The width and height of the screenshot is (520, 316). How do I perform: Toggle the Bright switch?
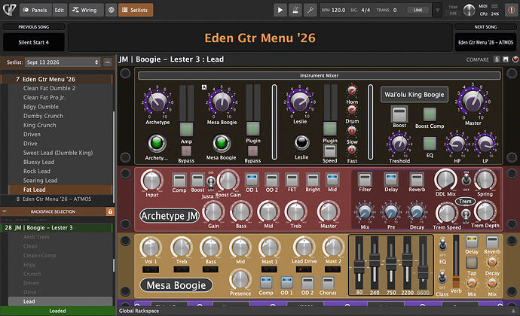point(313,180)
